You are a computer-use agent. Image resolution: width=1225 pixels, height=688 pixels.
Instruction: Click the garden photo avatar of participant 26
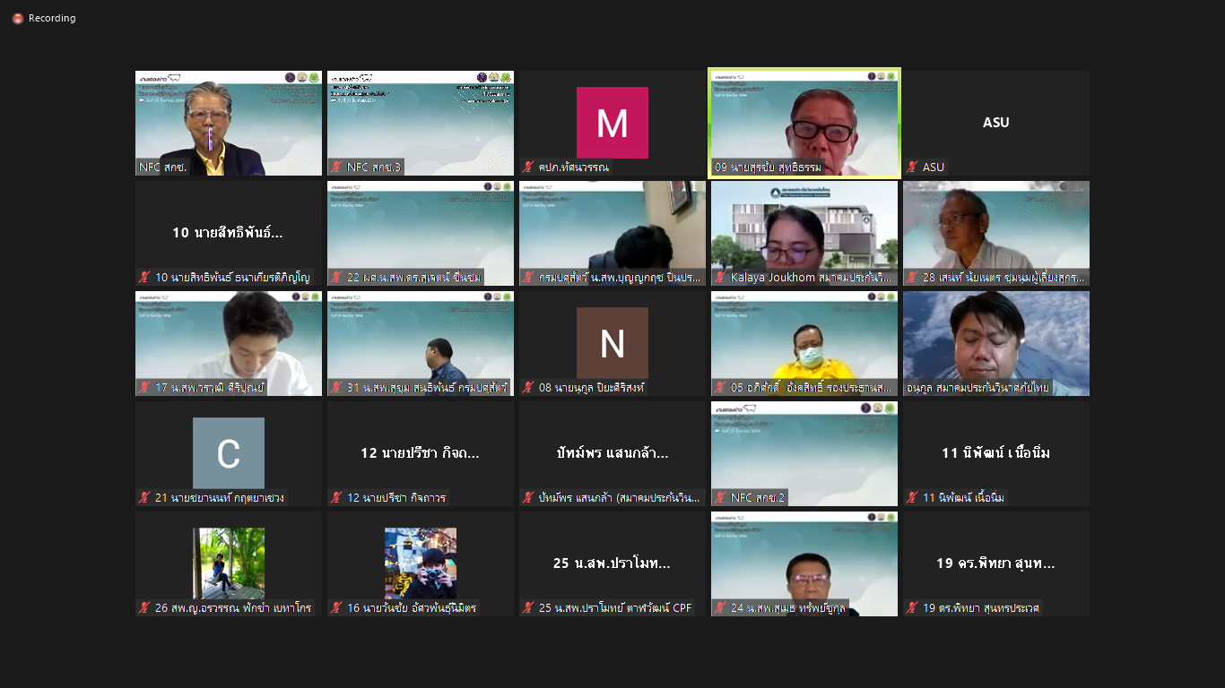coord(229,563)
